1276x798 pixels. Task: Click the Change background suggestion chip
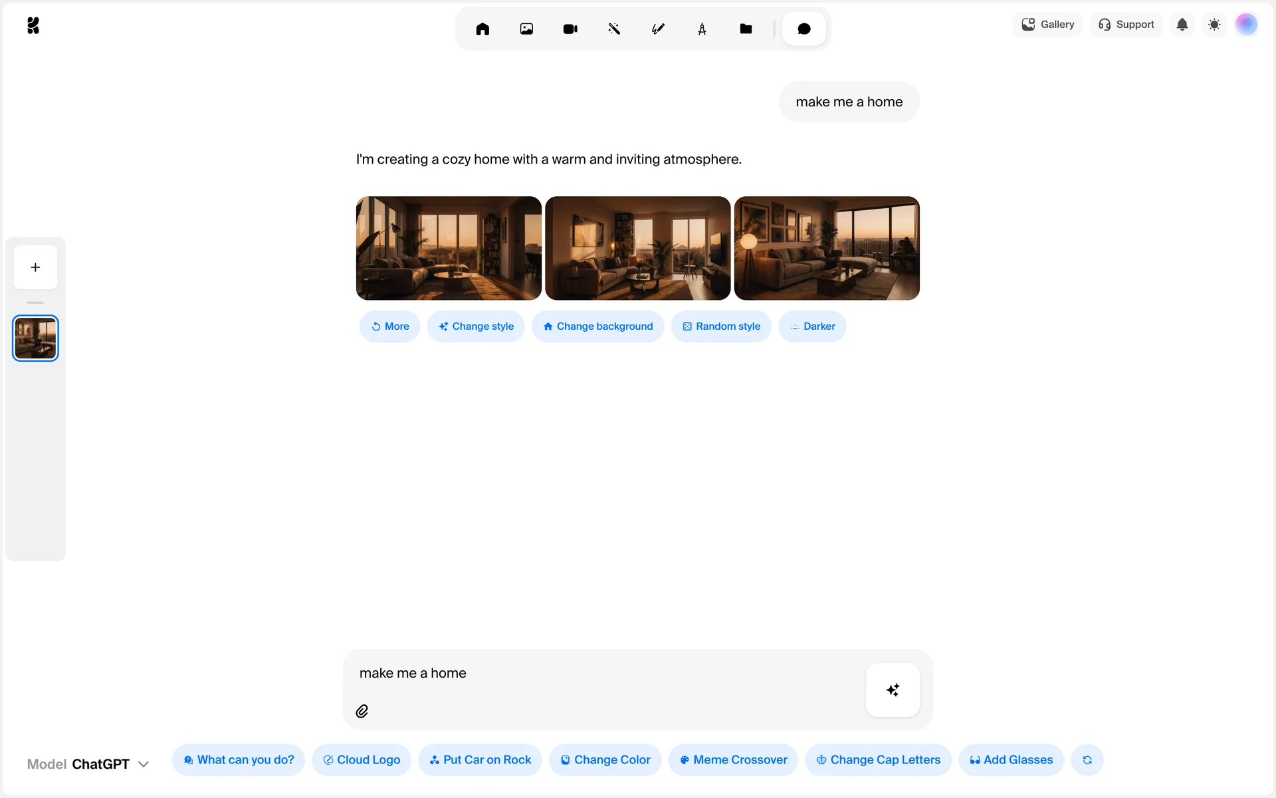click(597, 327)
